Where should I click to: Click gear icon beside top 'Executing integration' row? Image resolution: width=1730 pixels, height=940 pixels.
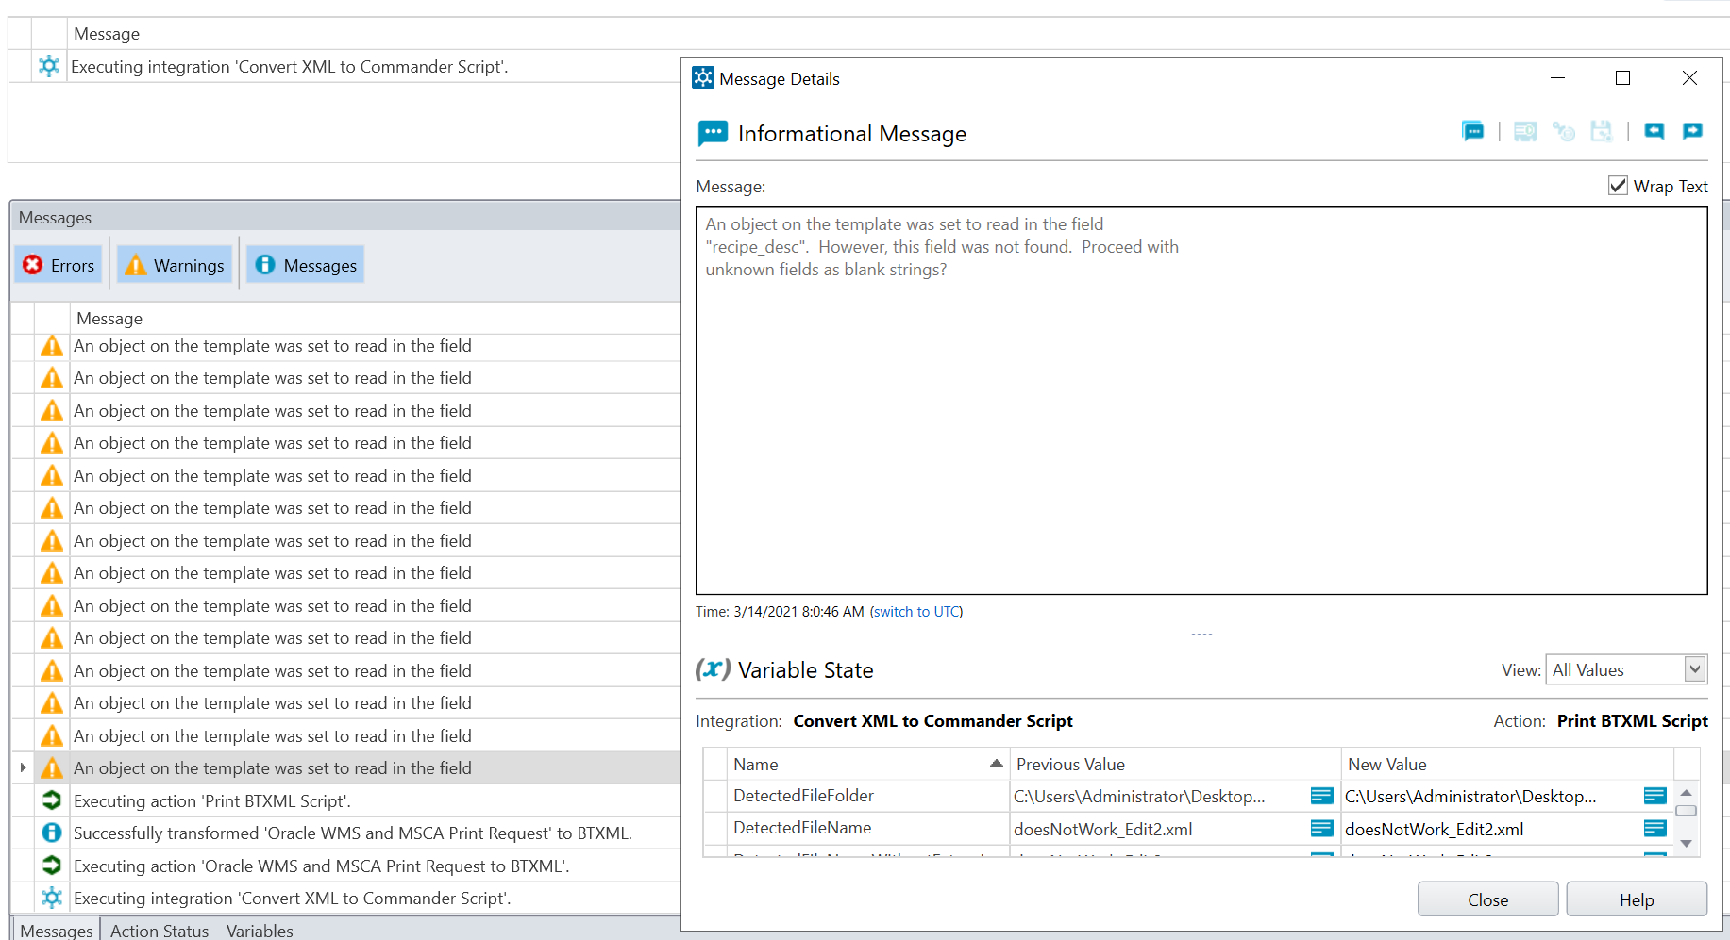49,66
